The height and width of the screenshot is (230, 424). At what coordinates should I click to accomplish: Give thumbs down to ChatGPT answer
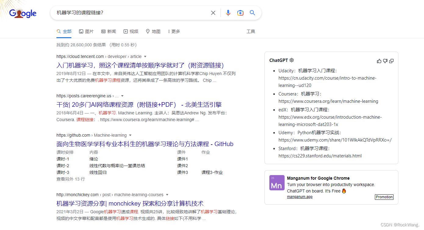[385, 61]
